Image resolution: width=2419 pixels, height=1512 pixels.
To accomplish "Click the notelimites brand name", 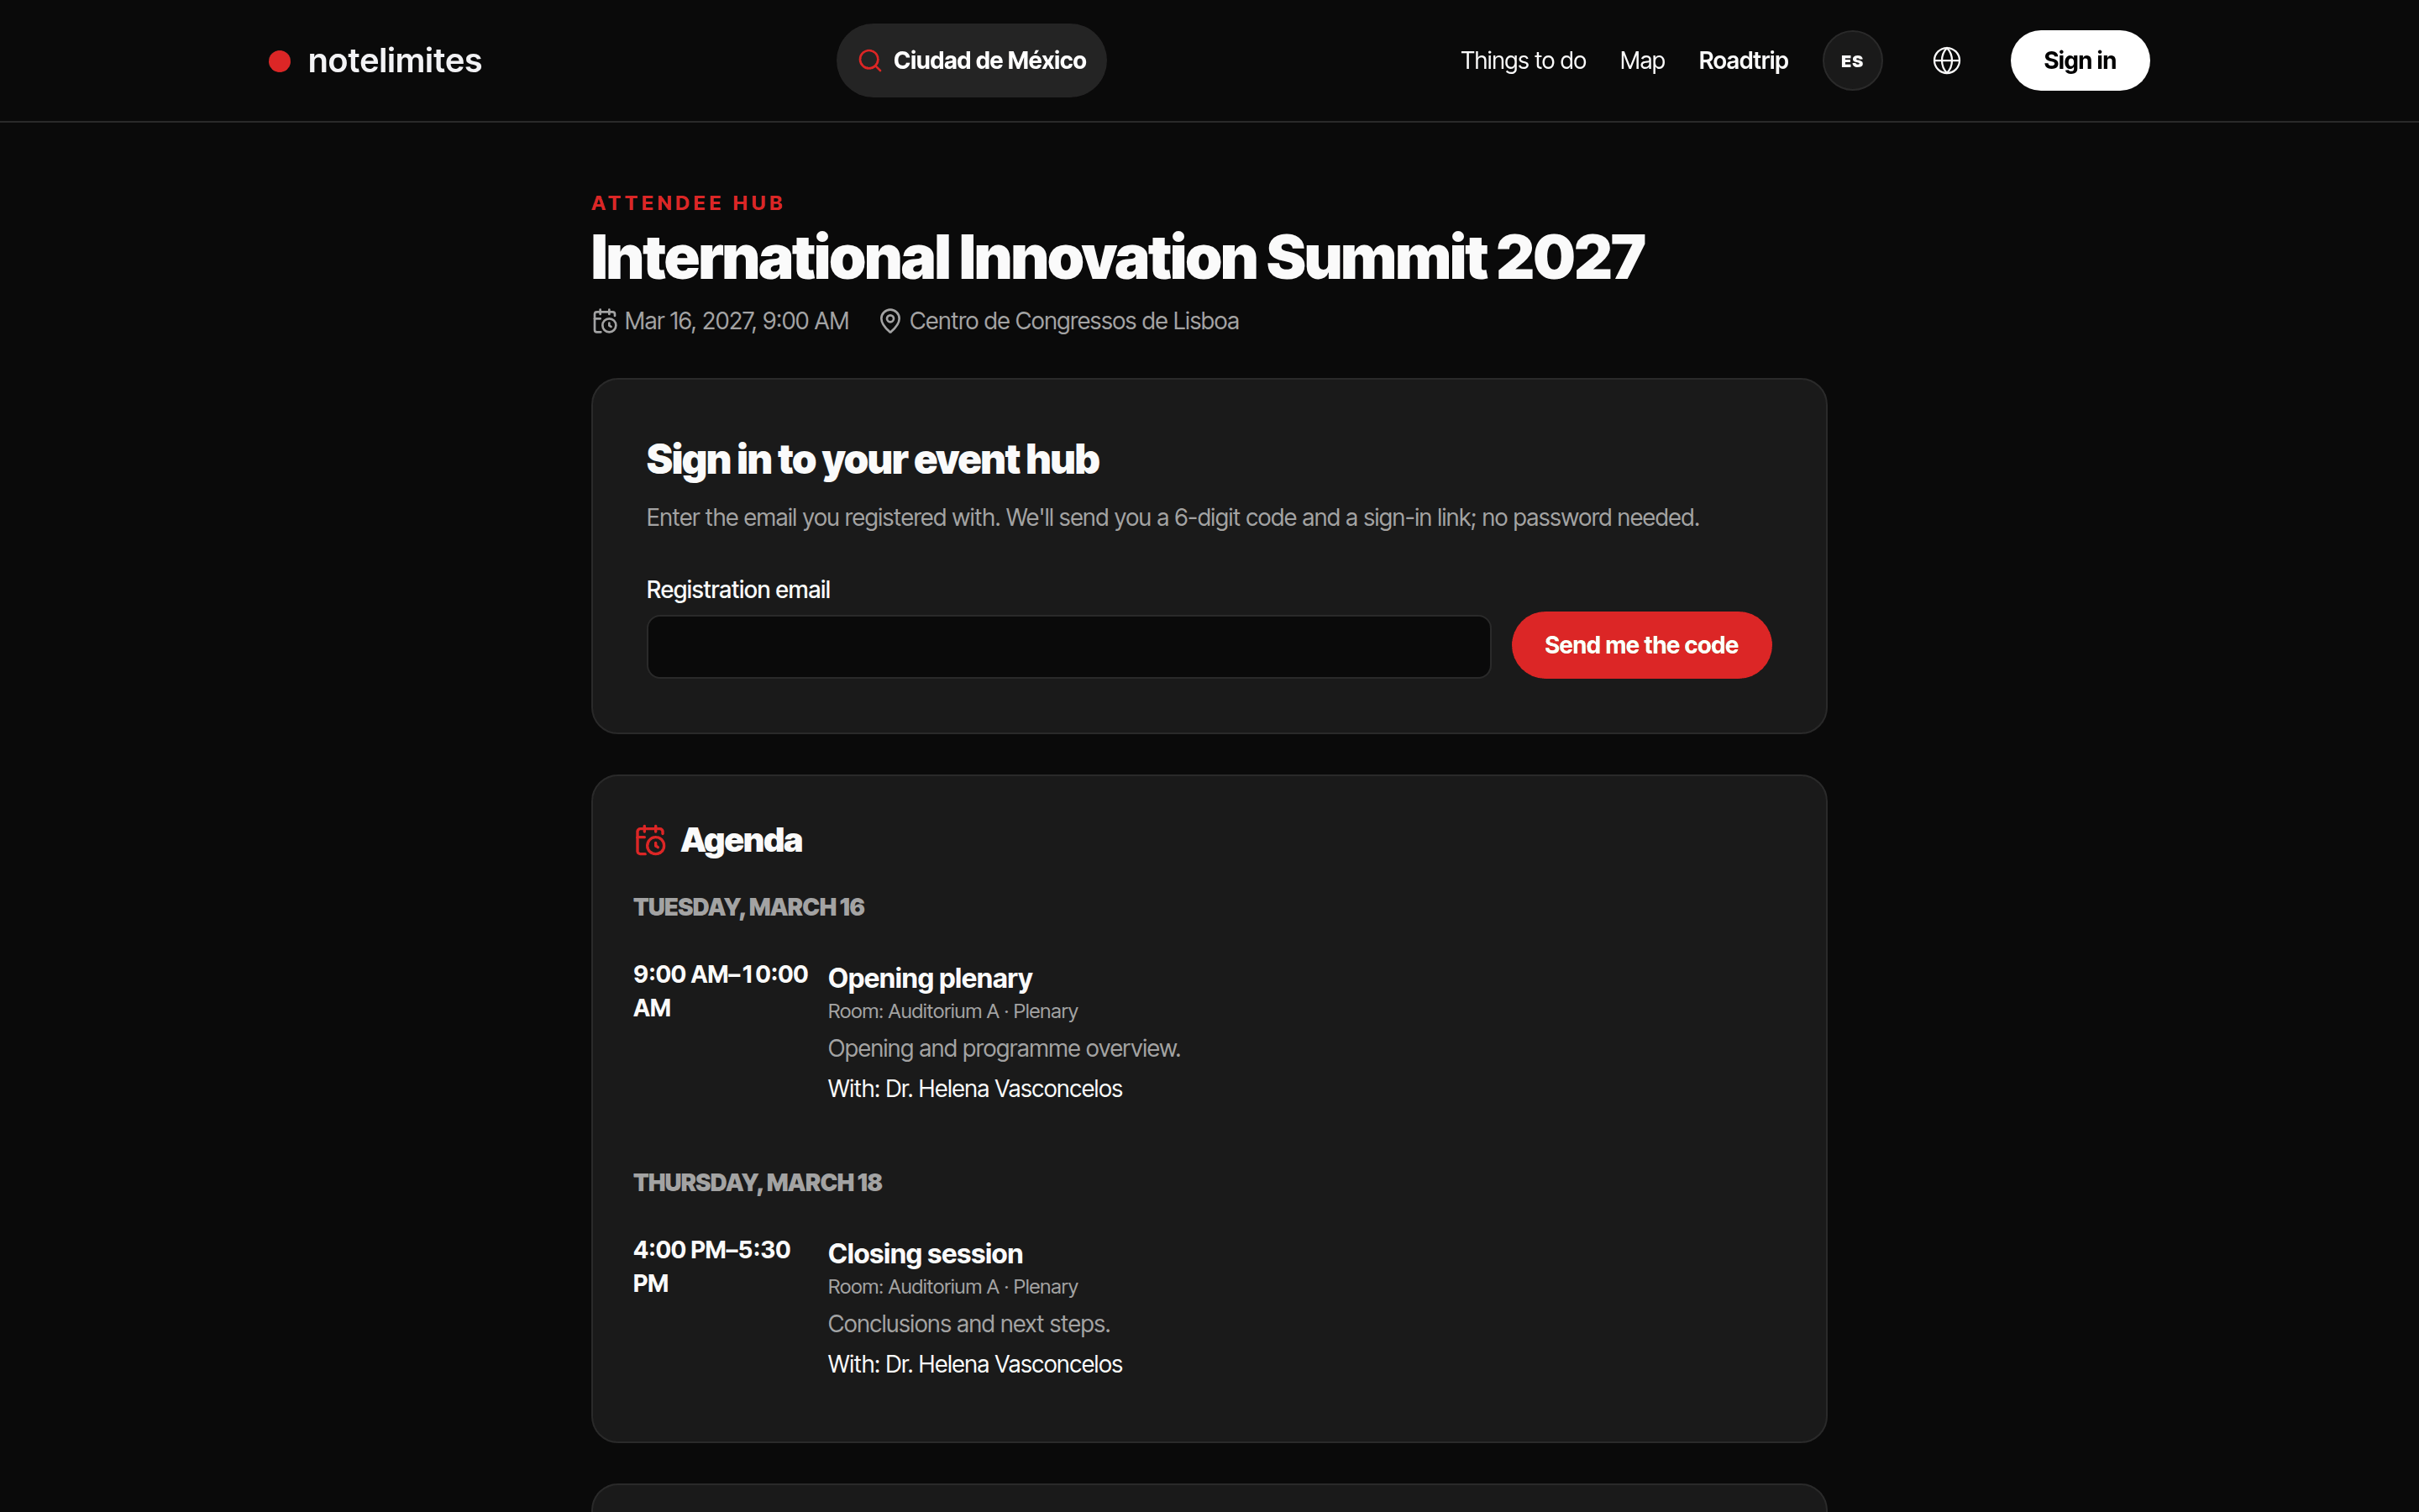I will click(395, 61).
